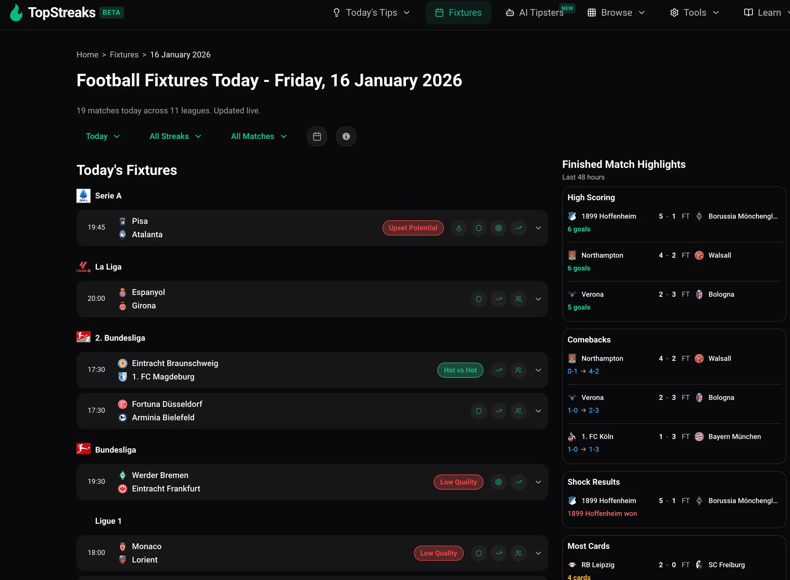Open the calendar date picker icon
This screenshot has width=790, height=580.
click(317, 136)
